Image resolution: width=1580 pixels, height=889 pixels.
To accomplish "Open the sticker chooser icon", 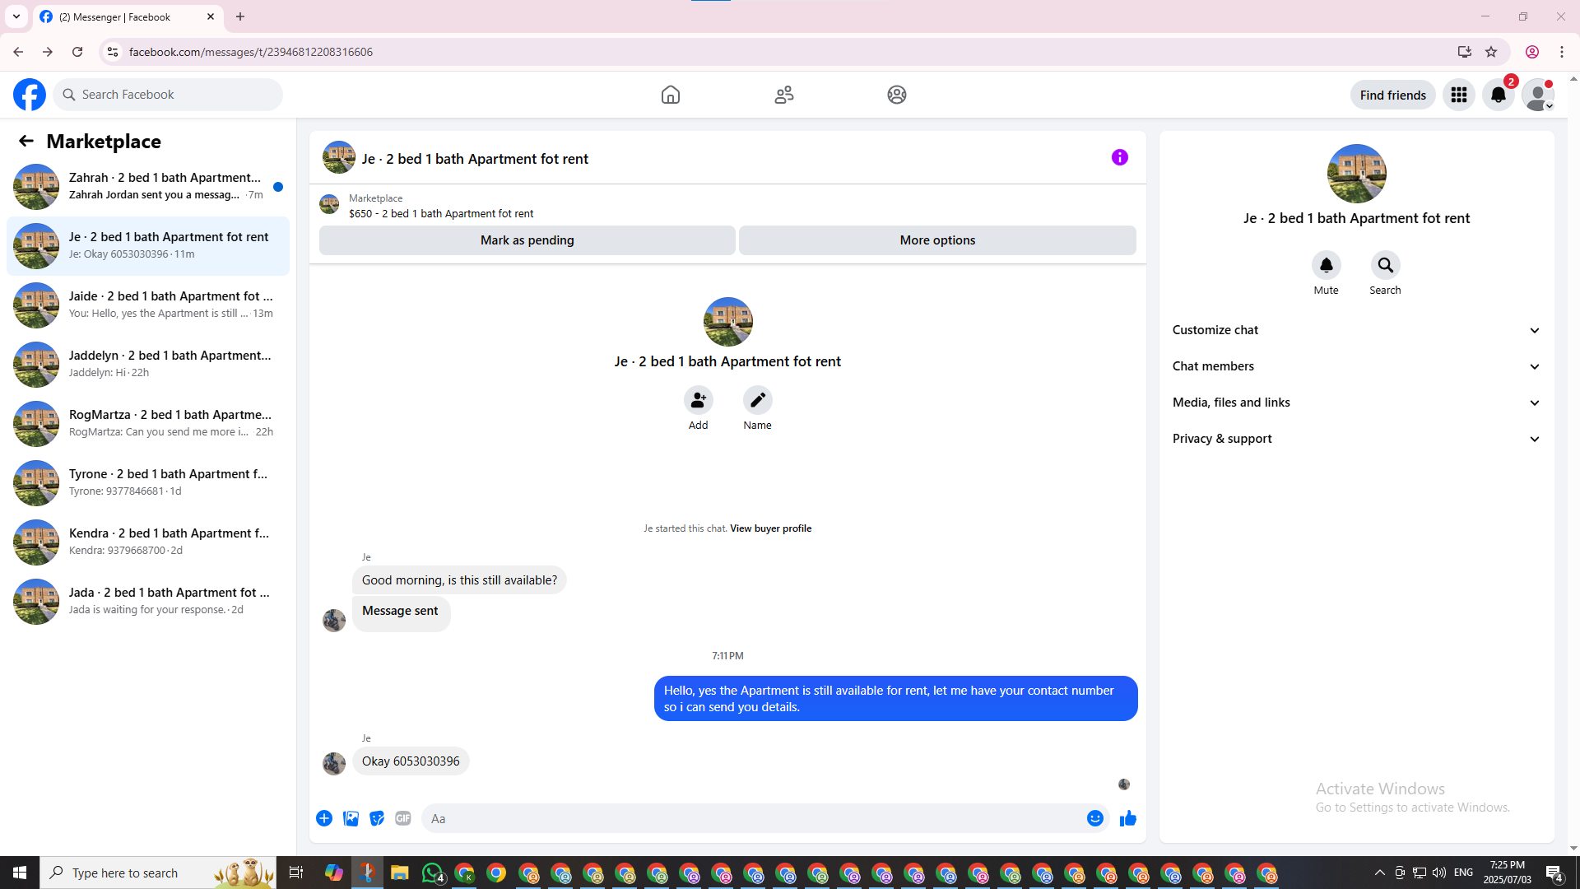I will pyautogui.click(x=377, y=818).
